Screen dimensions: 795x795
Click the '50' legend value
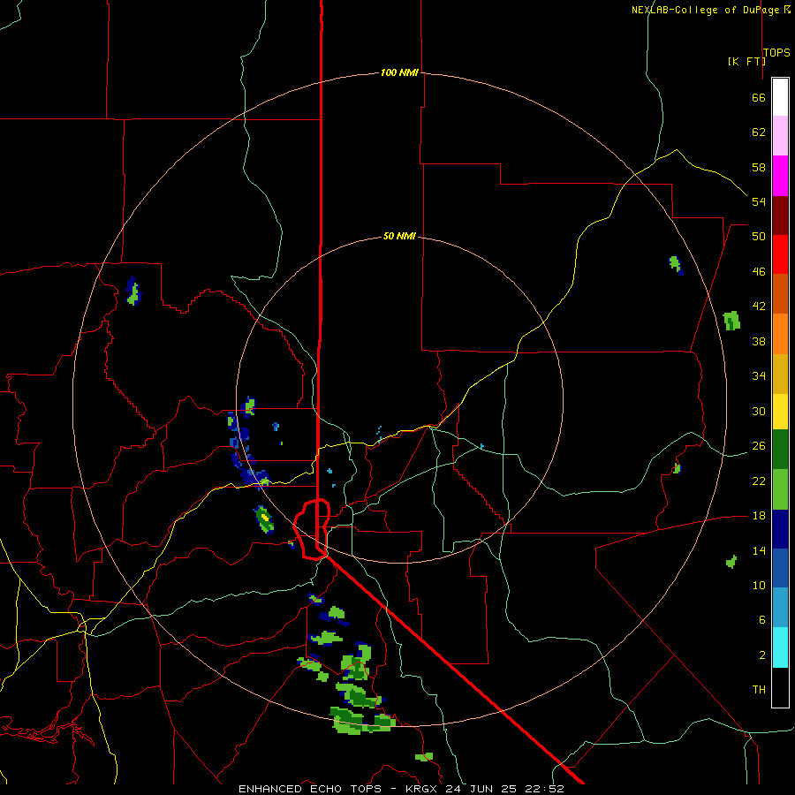pyautogui.click(x=759, y=237)
